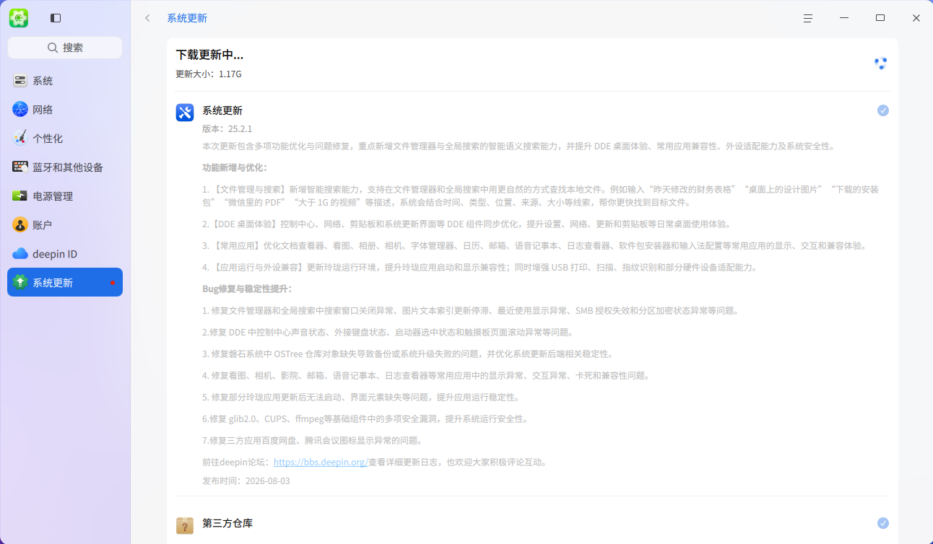The image size is (933, 544).
Task: Select 个性化 in the sidebar
Action: tap(65, 139)
